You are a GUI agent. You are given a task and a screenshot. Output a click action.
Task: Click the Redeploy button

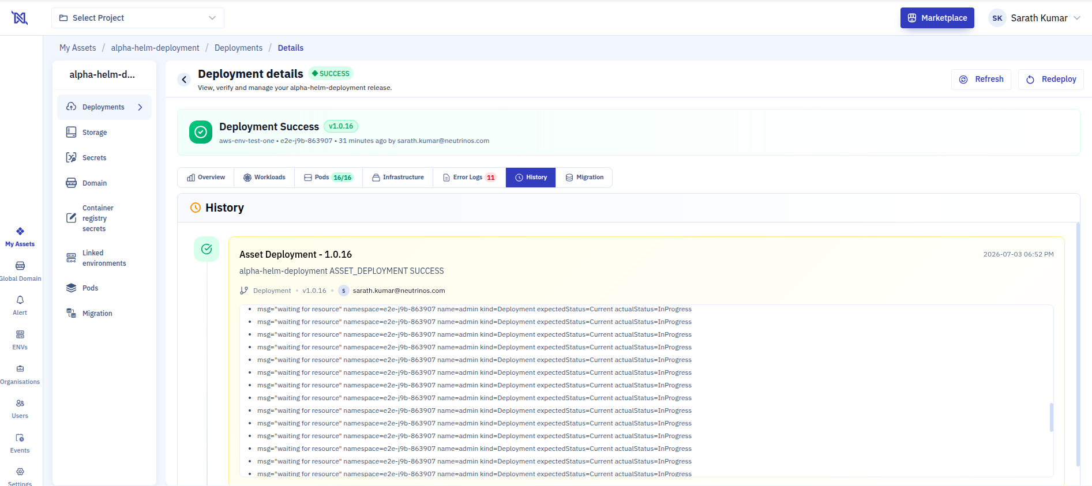pos(1050,79)
